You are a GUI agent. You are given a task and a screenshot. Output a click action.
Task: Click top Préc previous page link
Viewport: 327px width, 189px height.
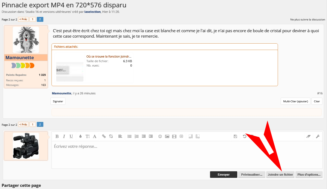[23, 19]
